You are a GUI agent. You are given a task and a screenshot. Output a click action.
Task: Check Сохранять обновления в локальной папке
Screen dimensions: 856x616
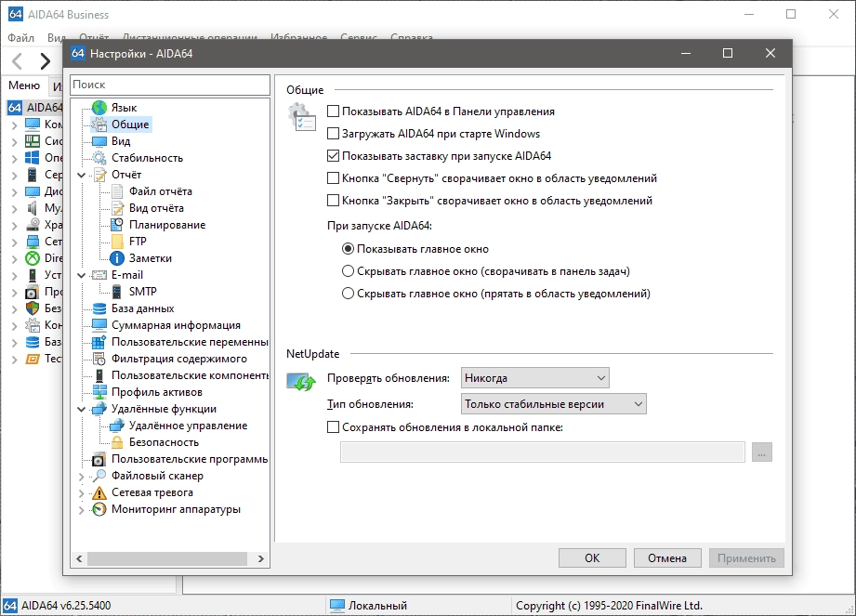333,427
